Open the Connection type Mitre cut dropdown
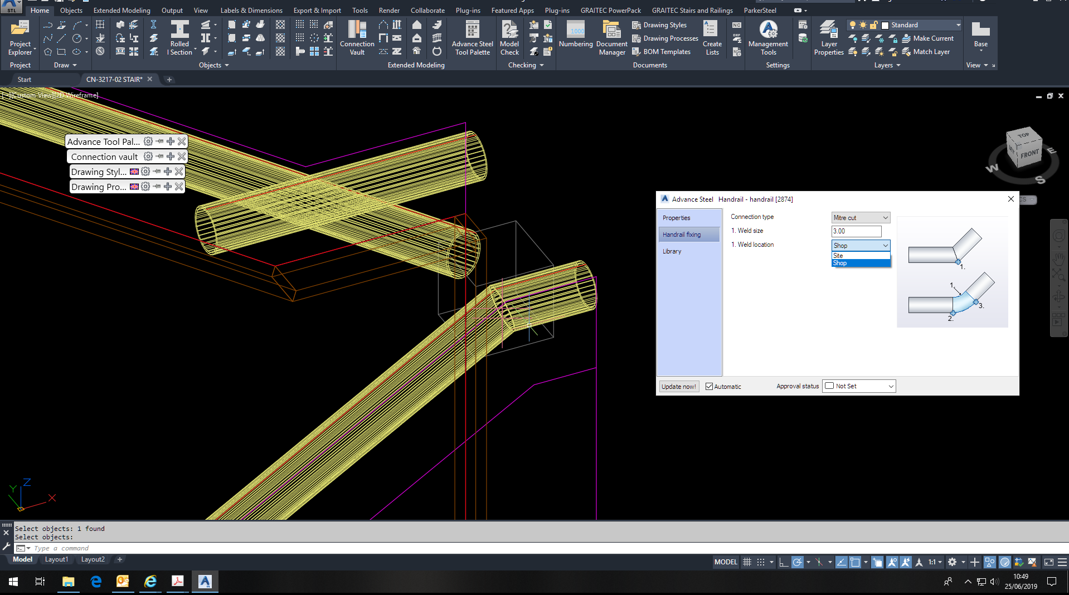The width and height of the screenshot is (1069, 595). click(886, 217)
